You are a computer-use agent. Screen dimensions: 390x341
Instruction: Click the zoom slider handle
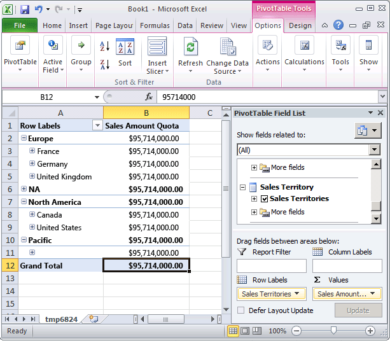(333, 331)
